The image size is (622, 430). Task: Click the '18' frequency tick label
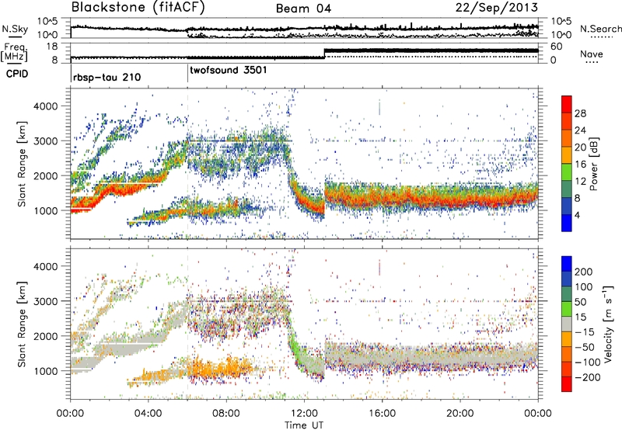pos(52,47)
